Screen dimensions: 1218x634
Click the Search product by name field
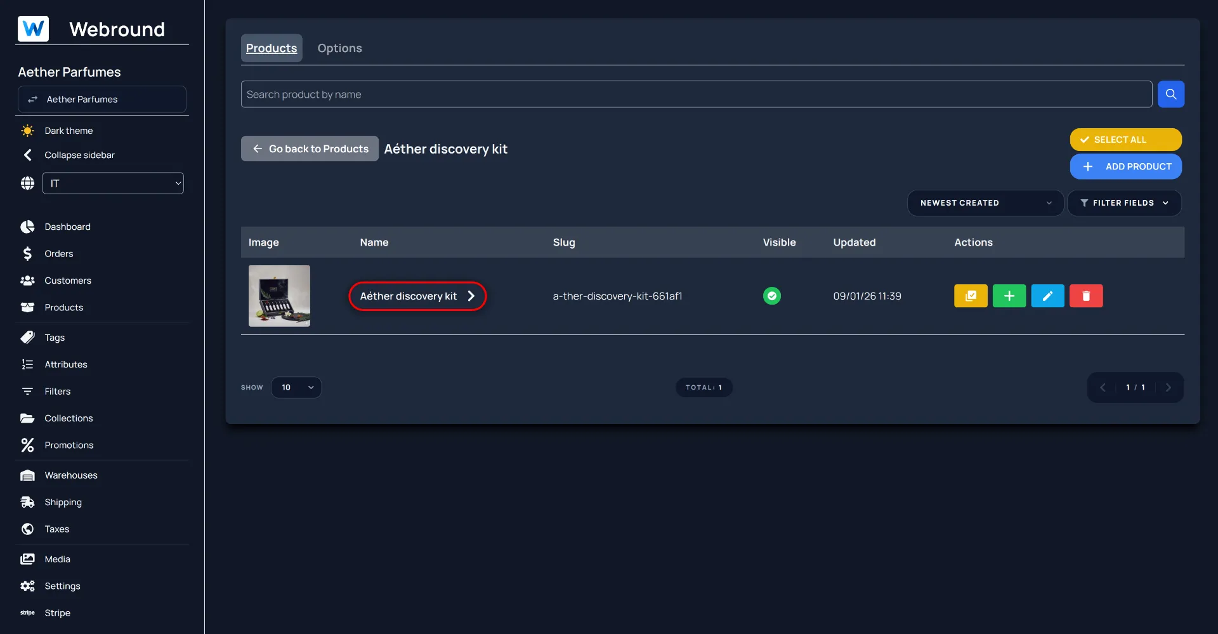click(696, 95)
